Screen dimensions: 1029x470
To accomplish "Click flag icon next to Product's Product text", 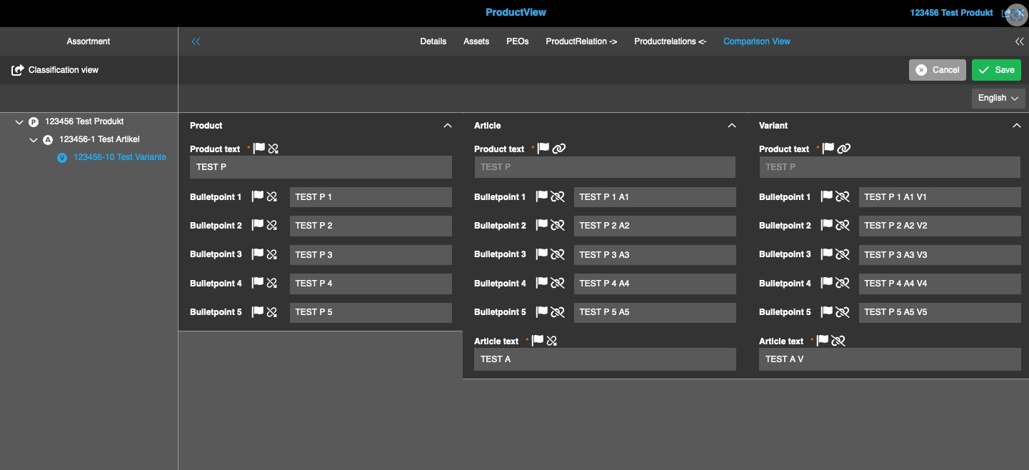I will 258,149.
